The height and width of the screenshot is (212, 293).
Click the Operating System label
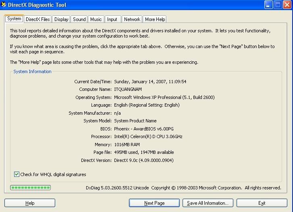coord(94,97)
